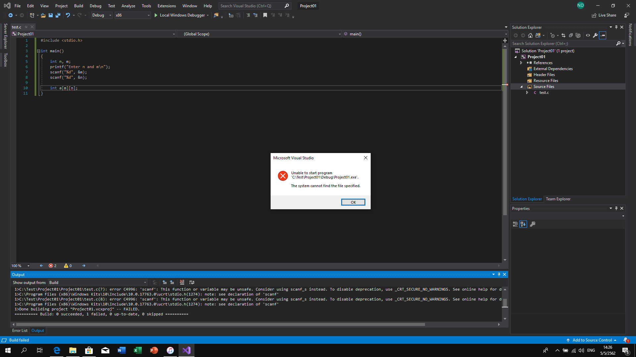Open Pending Changes Filter in Solution Explorer
This screenshot has height=357, width=636.
coord(553,35)
